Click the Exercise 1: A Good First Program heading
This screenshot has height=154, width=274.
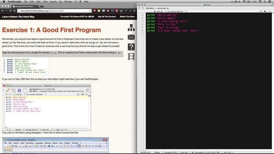pos(51,30)
